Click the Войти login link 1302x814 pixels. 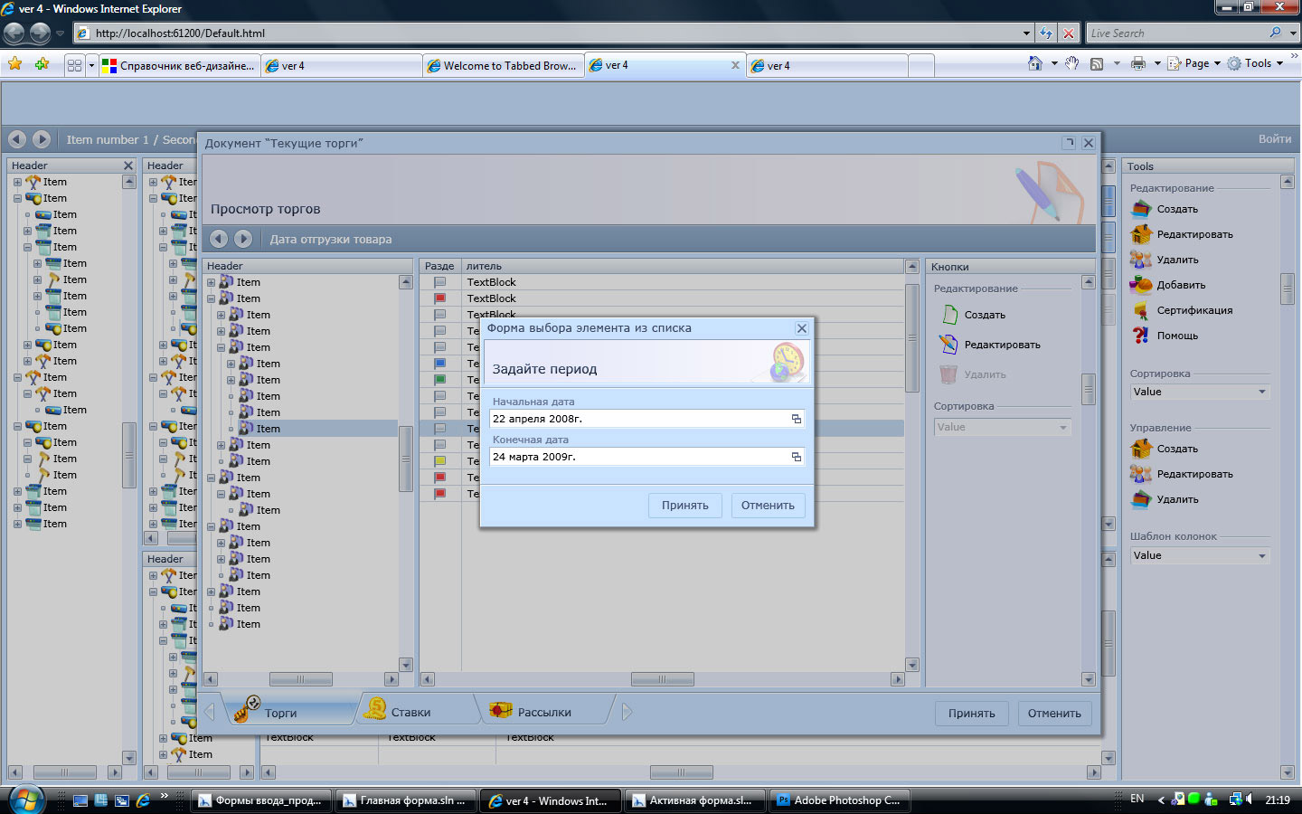coord(1274,139)
